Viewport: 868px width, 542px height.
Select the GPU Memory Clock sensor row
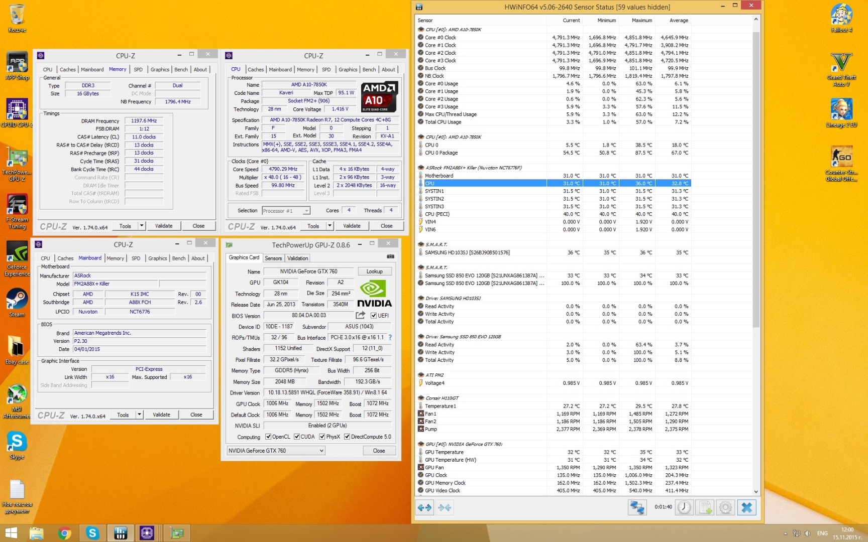pyautogui.click(x=554, y=483)
